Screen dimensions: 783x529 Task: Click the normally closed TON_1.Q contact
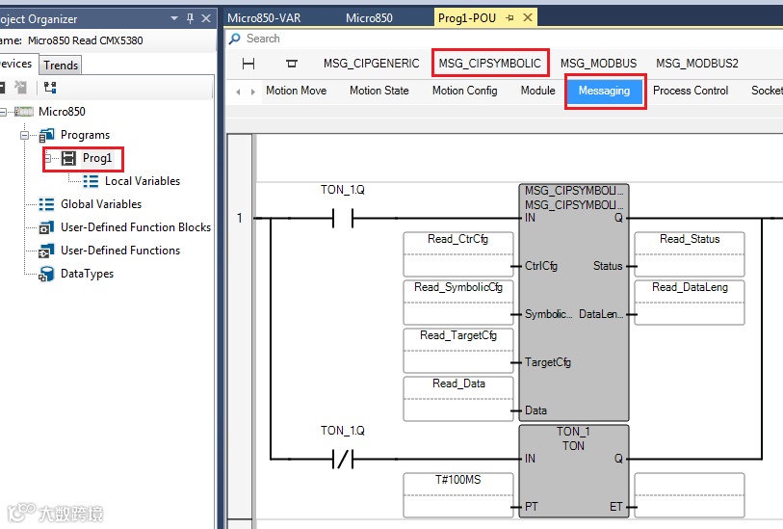[343, 459]
